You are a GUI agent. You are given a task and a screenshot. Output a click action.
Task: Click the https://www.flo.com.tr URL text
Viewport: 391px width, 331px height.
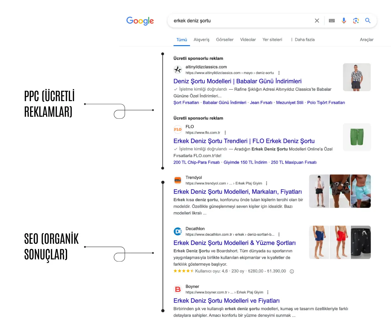tap(203, 133)
